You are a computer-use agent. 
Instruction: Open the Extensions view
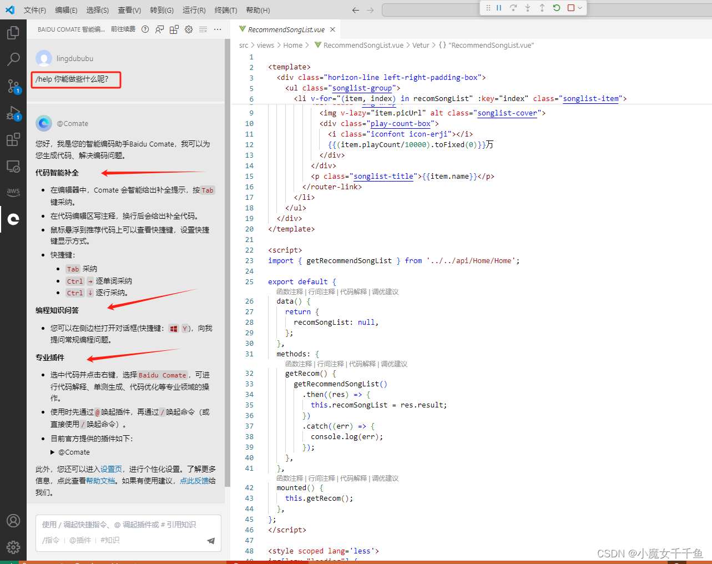[x=13, y=139]
